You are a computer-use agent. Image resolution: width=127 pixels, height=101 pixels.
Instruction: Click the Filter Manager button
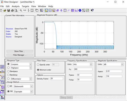[20, 55]
